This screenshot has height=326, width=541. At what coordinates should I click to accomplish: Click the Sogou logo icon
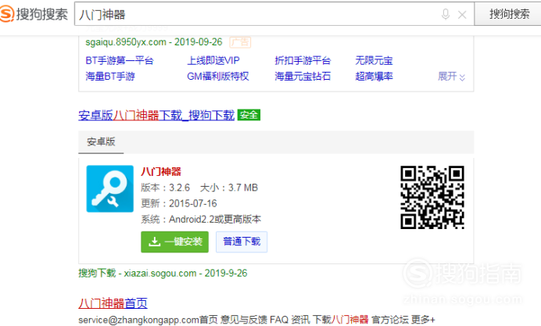[x=6, y=14]
